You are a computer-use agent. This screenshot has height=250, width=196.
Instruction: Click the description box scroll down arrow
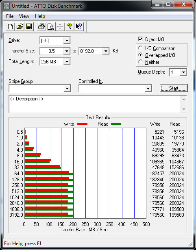pyautogui.click(x=184, y=109)
